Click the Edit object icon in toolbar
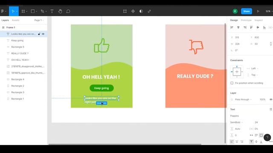 [x=125, y=11]
